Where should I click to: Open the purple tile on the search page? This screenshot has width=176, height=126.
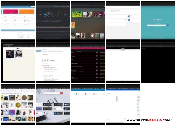click(x=39, y=109)
